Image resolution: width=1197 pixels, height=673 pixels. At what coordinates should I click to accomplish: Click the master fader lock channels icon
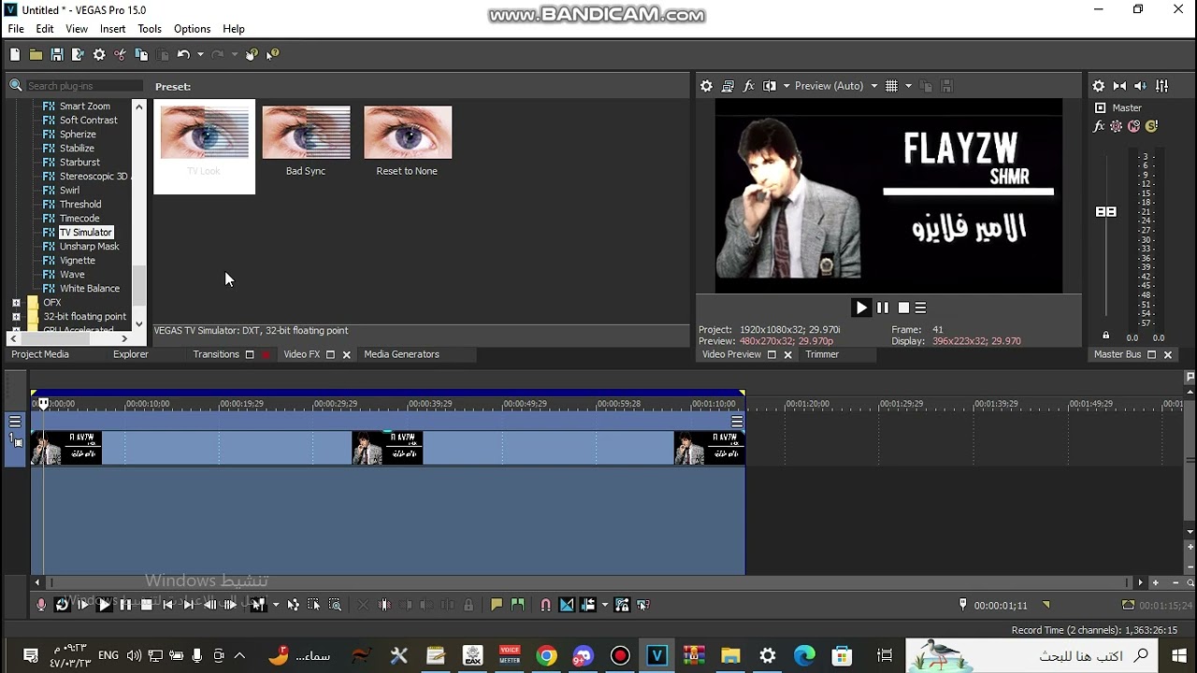(x=1106, y=335)
